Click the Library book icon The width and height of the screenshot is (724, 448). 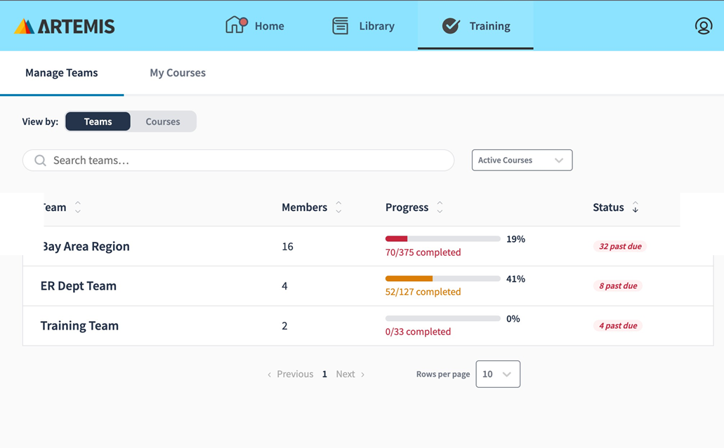(340, 26)
